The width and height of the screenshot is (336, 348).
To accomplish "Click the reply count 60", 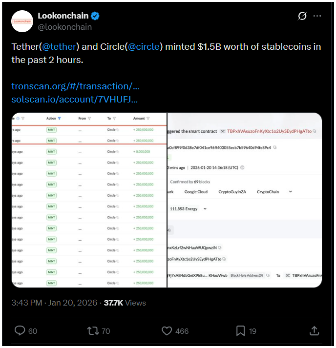I will [32, 331].
